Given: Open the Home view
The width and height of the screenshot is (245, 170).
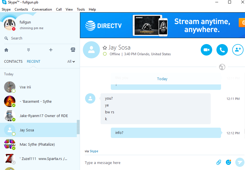Looking at the screenshot, I should [x=6, y=50].
